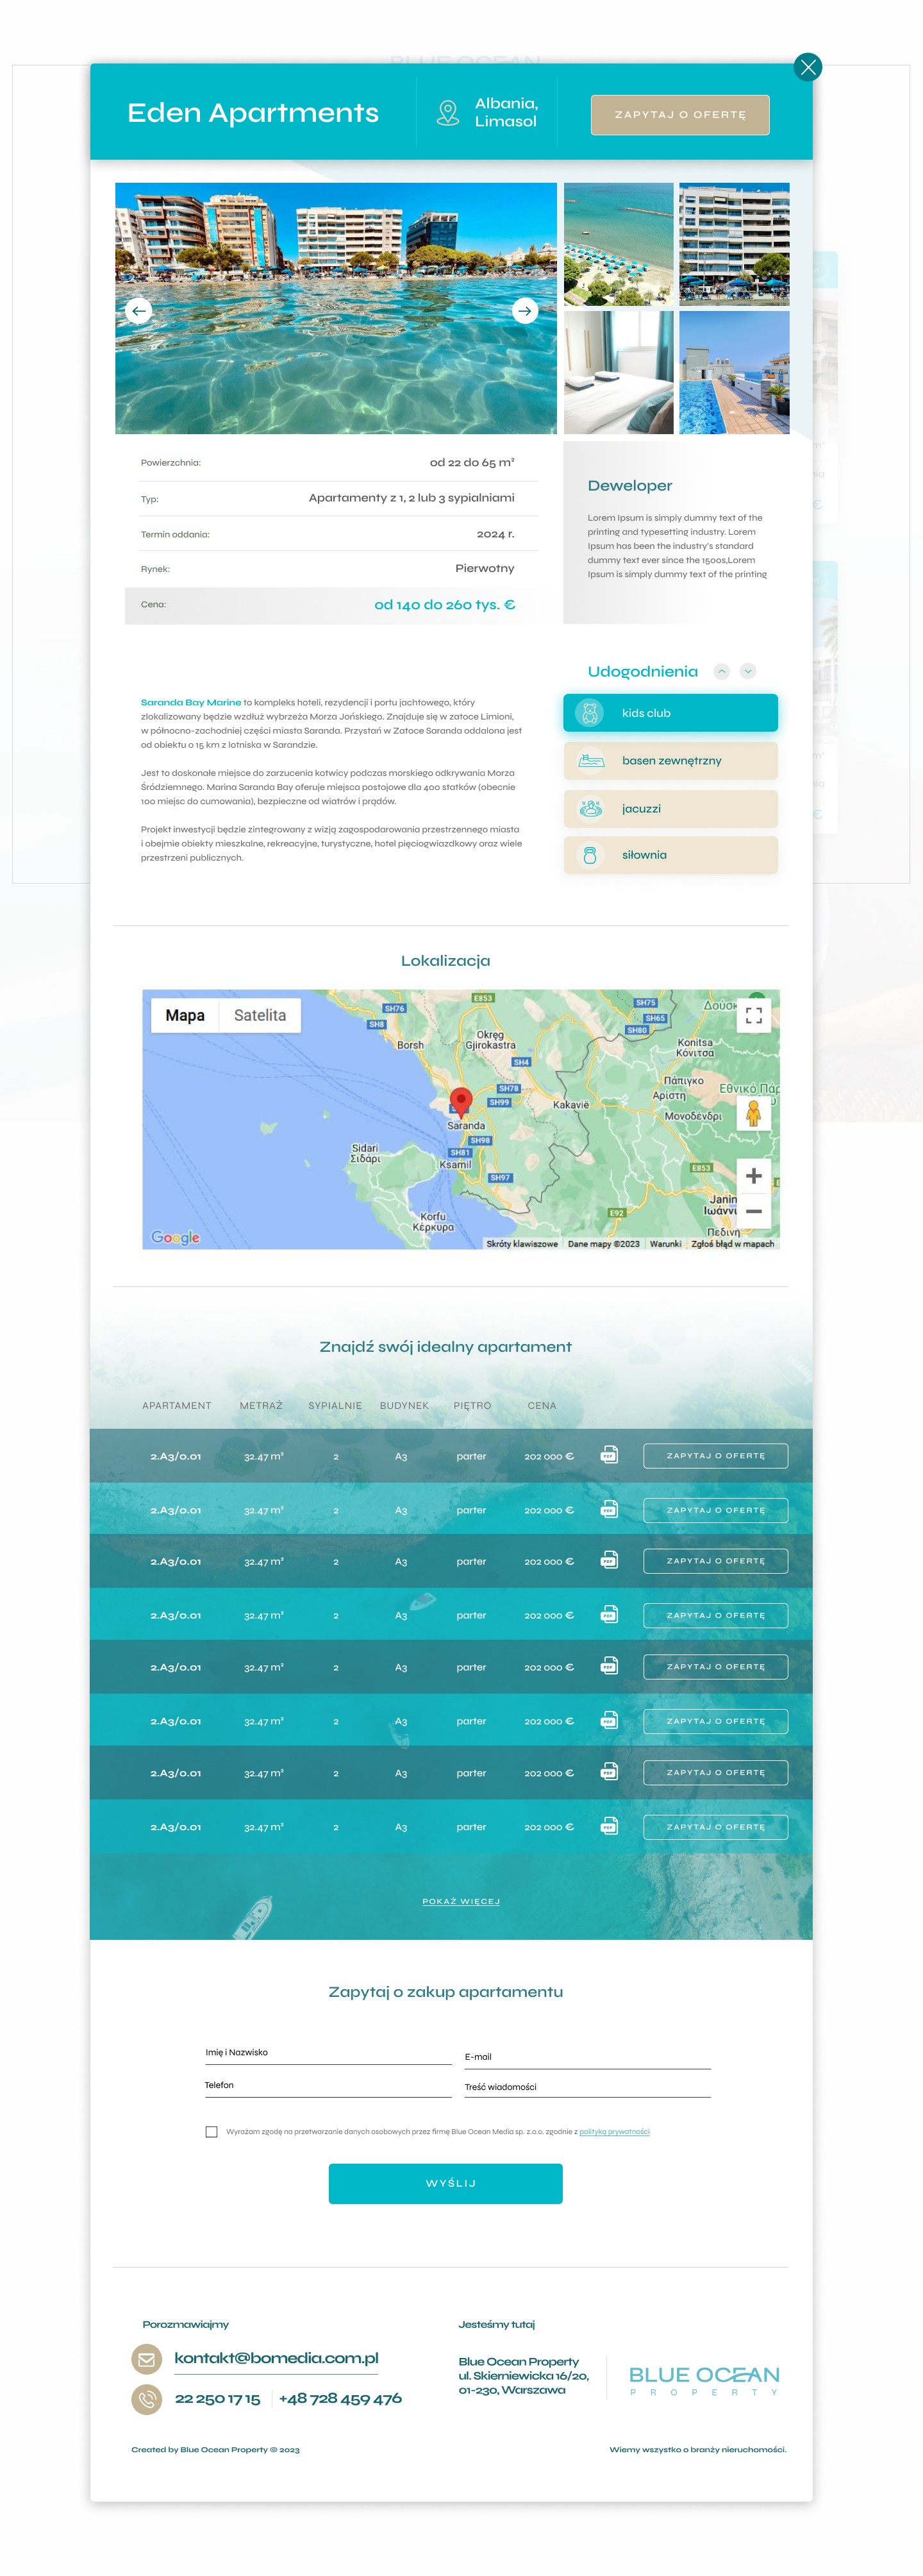The height and width of the screenshot is (2576, 923).
Task: Select the 'kids club' amenity
Action: (x=671, y=713)
